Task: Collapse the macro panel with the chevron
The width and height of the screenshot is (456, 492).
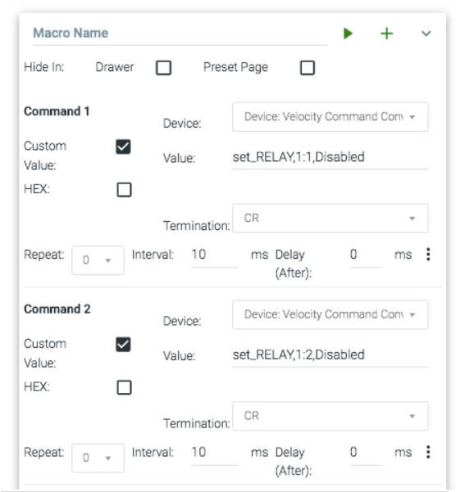Action: click(x=426, y=34)
